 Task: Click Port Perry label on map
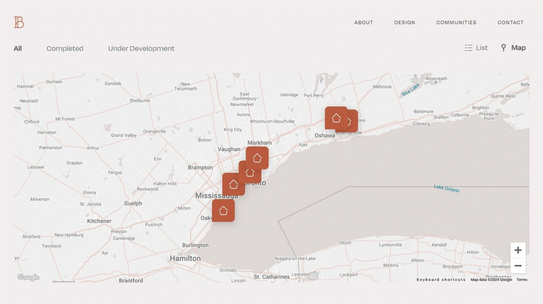pyautogui.click(x=313, y=95)
